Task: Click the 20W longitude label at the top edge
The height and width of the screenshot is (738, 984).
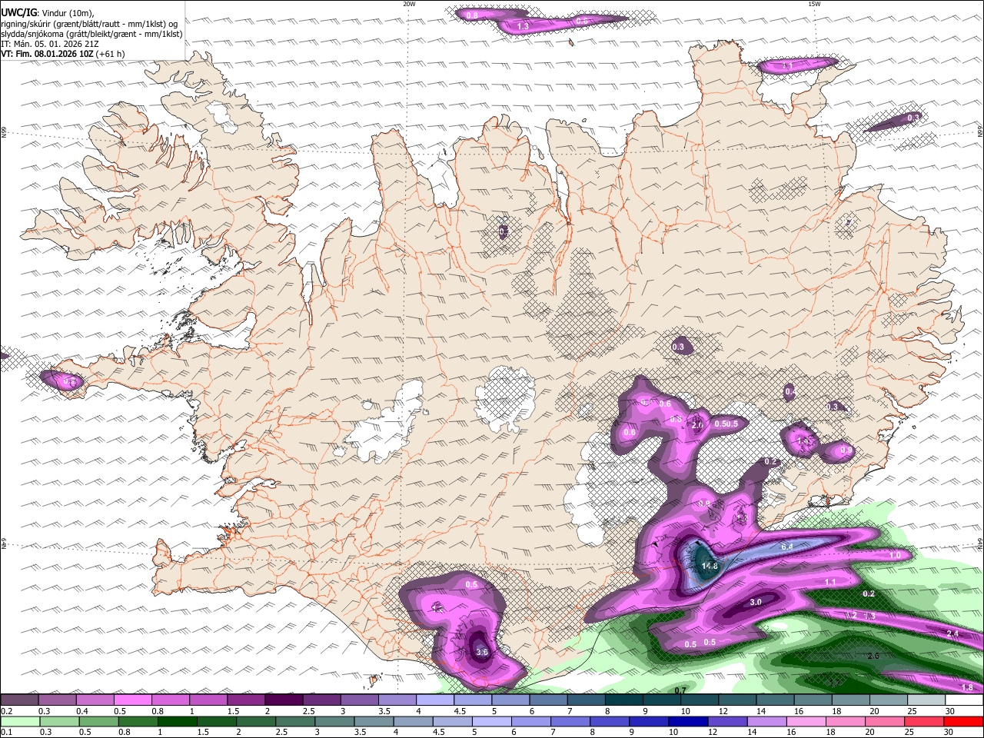Action: (x=409, y=4)
